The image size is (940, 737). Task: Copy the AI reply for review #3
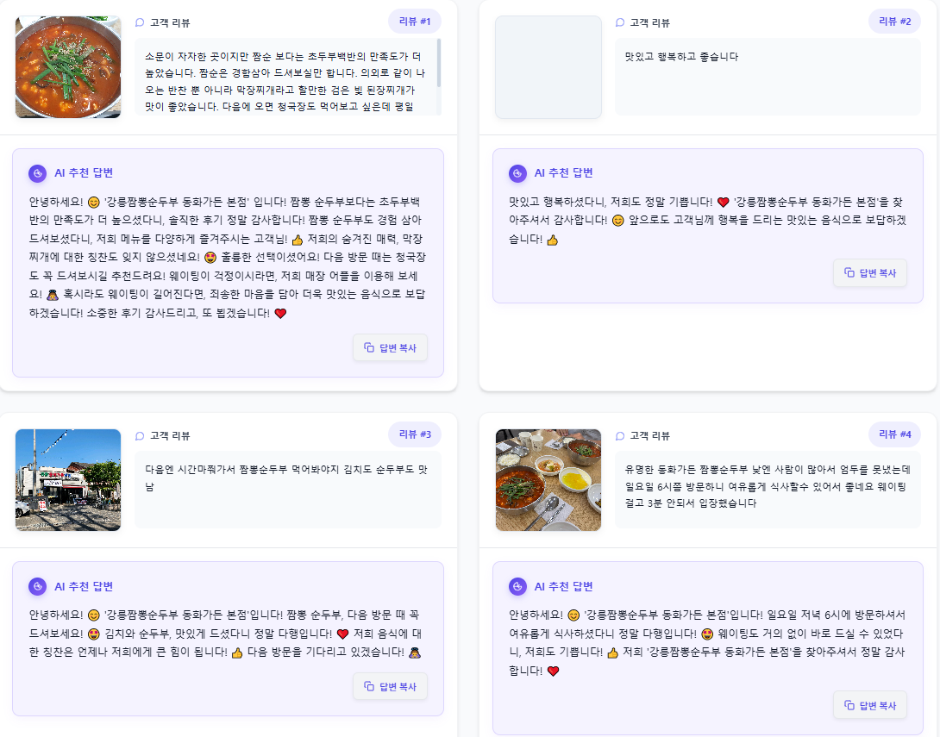391,686
